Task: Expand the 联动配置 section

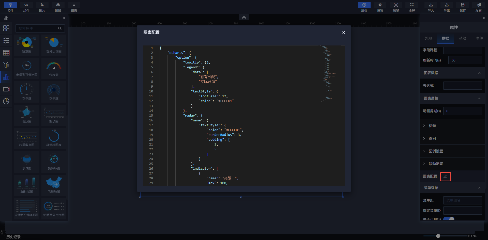Action: 436,164
